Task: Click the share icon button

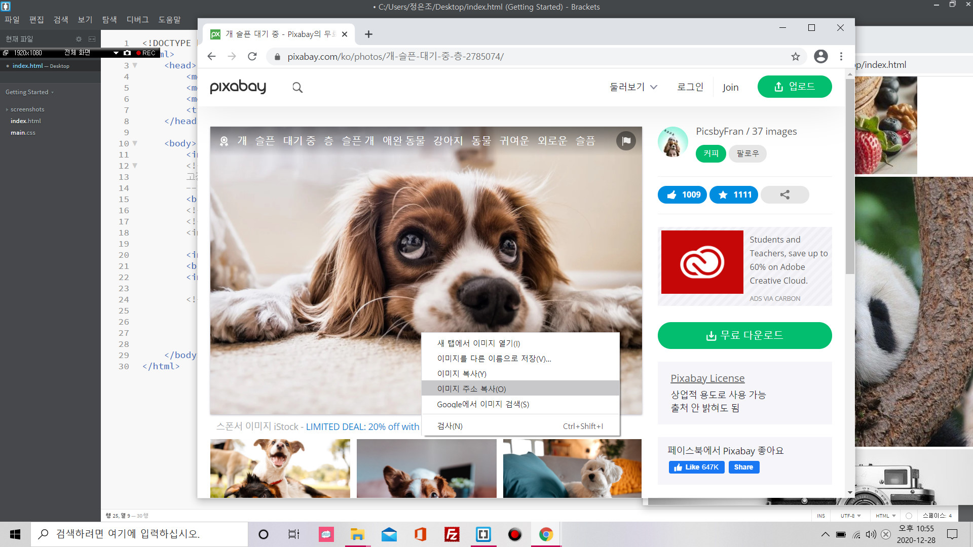Action: 784,194
